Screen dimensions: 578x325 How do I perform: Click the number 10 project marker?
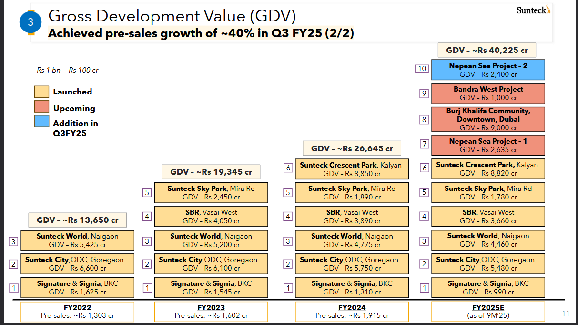tap(422, 69)
